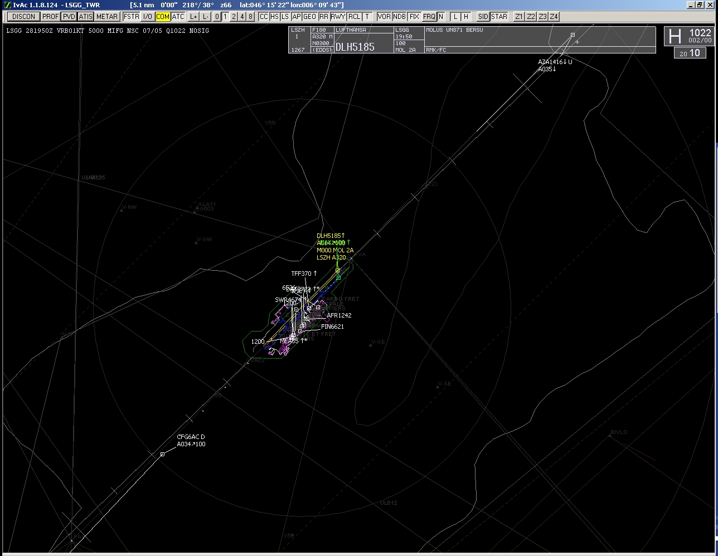Toggle the RWY runway display
Viewport: 718px width, 556px height.
coord(338,17)
